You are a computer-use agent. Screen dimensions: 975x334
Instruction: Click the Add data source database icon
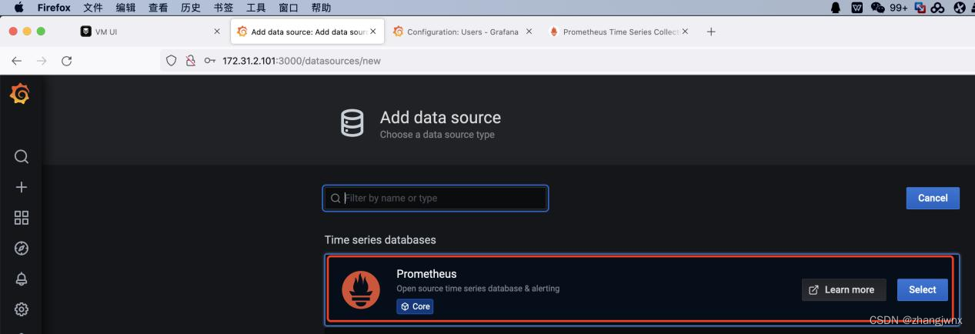pyautogui.click(x=352, y=124)
